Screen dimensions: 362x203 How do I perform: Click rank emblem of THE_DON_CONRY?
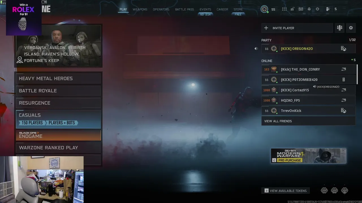pyautogui.click(x=274, y=69)
